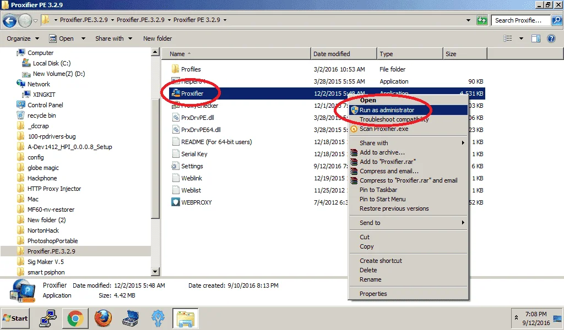Click the network computers taskbar icon
564x330 pixels.
tap(48, 318)
